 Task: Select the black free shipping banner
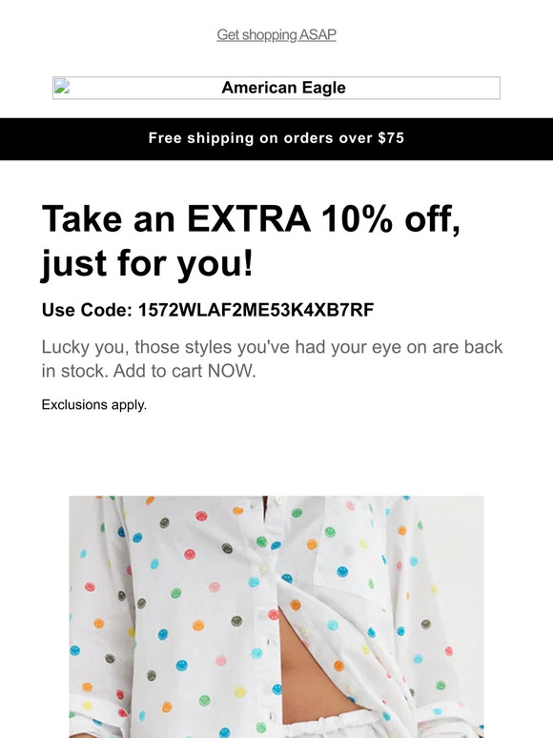click(276, 139)
